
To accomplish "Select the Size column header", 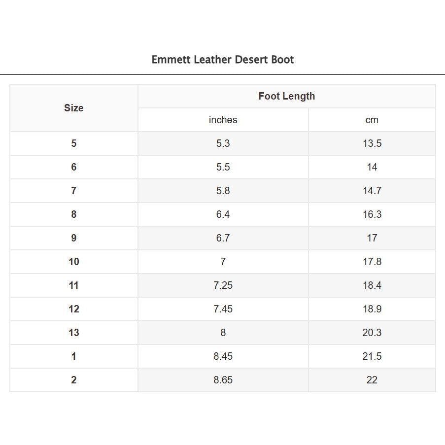I will [74, 108].
